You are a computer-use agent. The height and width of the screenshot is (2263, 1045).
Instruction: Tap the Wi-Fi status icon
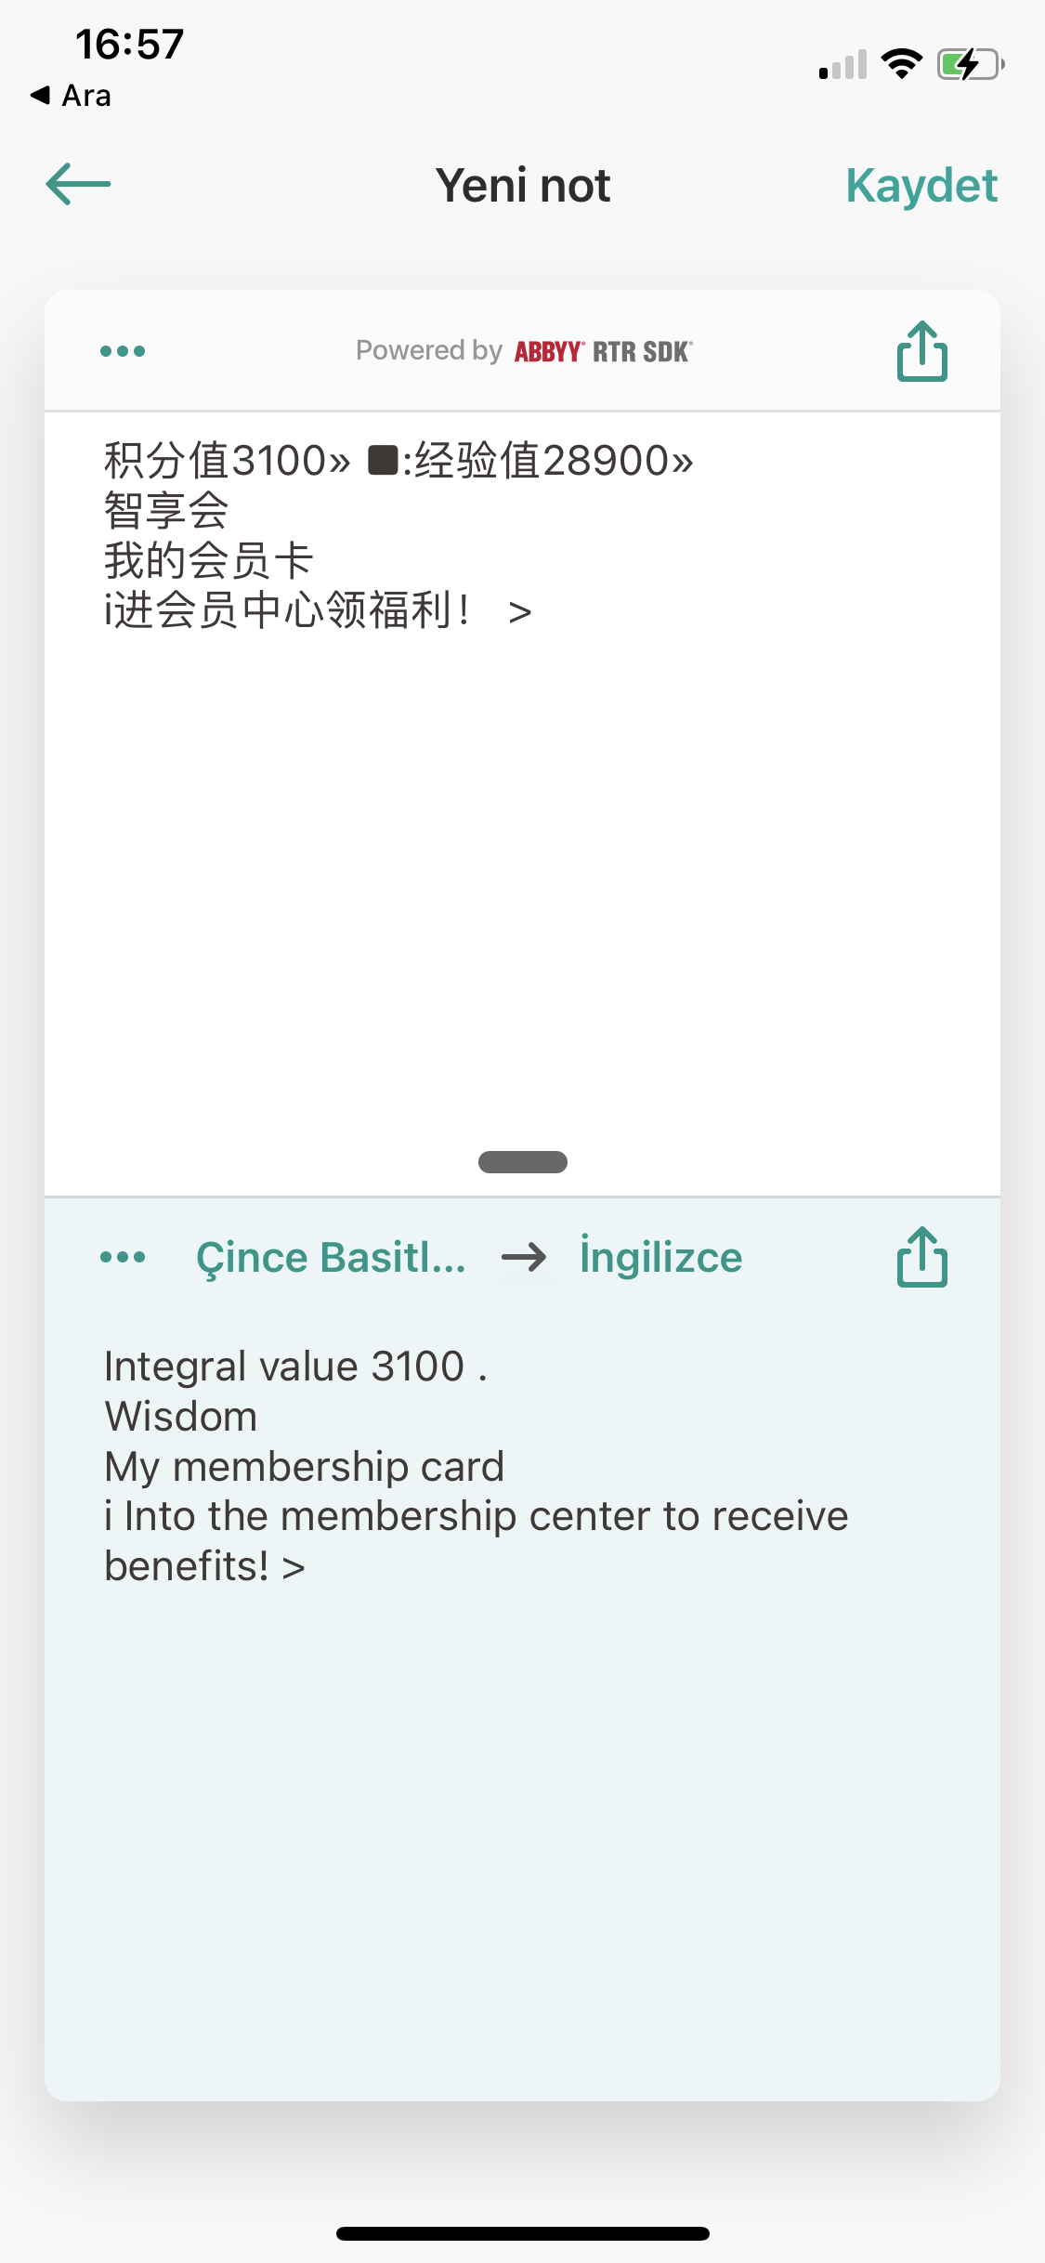[901, 64]
